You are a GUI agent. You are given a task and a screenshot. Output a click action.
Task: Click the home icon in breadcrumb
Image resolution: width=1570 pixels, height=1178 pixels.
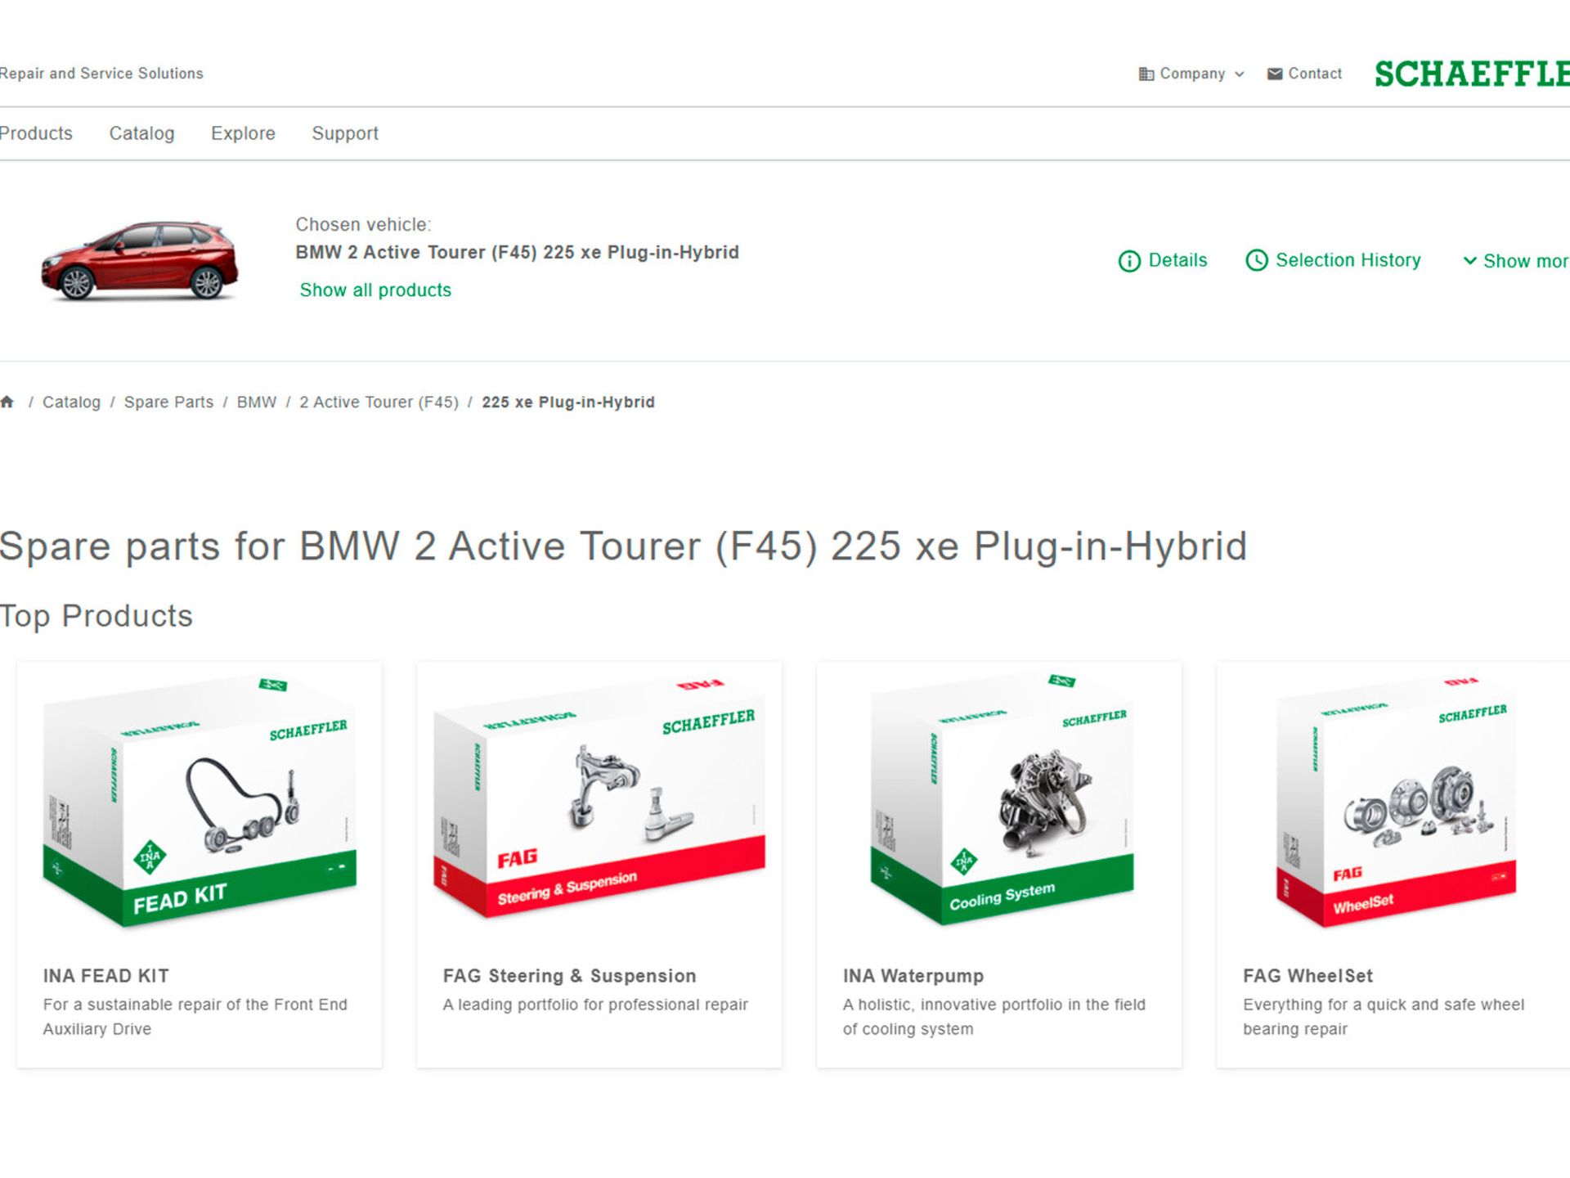(7, 402)
